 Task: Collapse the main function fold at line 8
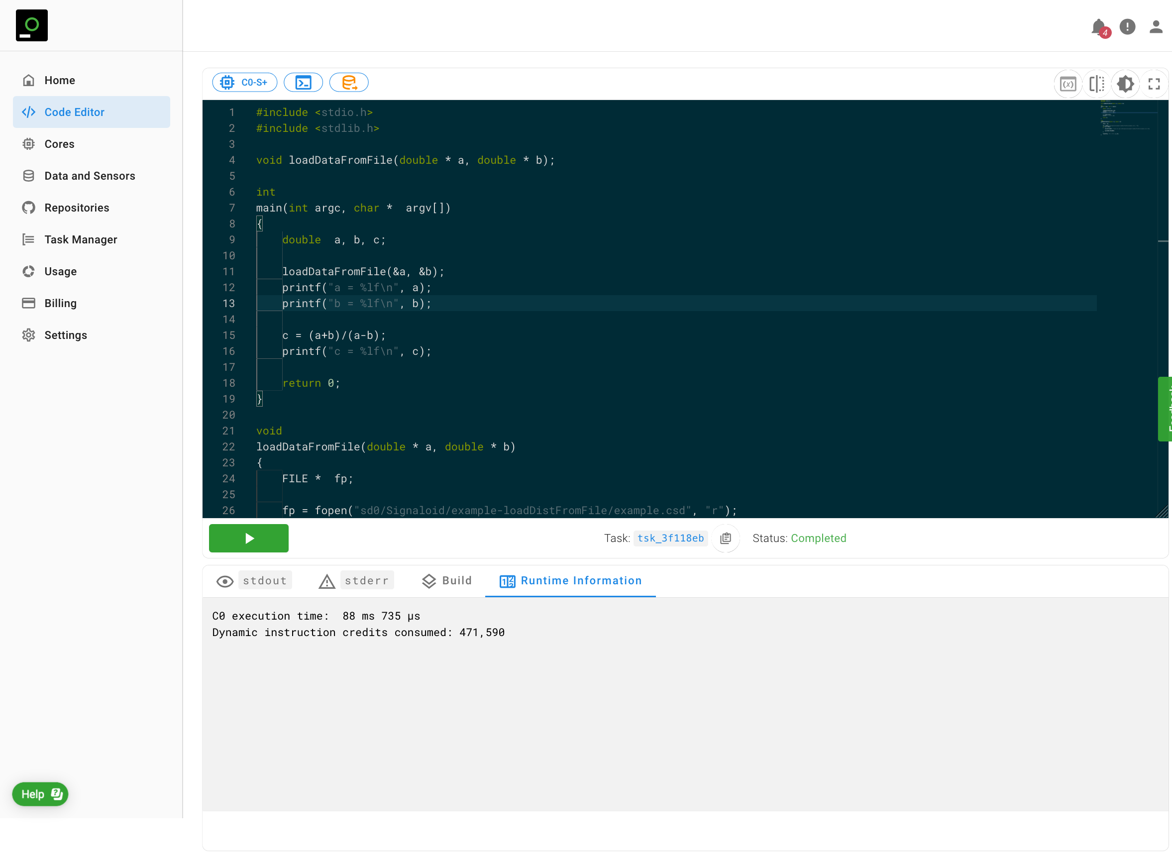tap(245, 224)
